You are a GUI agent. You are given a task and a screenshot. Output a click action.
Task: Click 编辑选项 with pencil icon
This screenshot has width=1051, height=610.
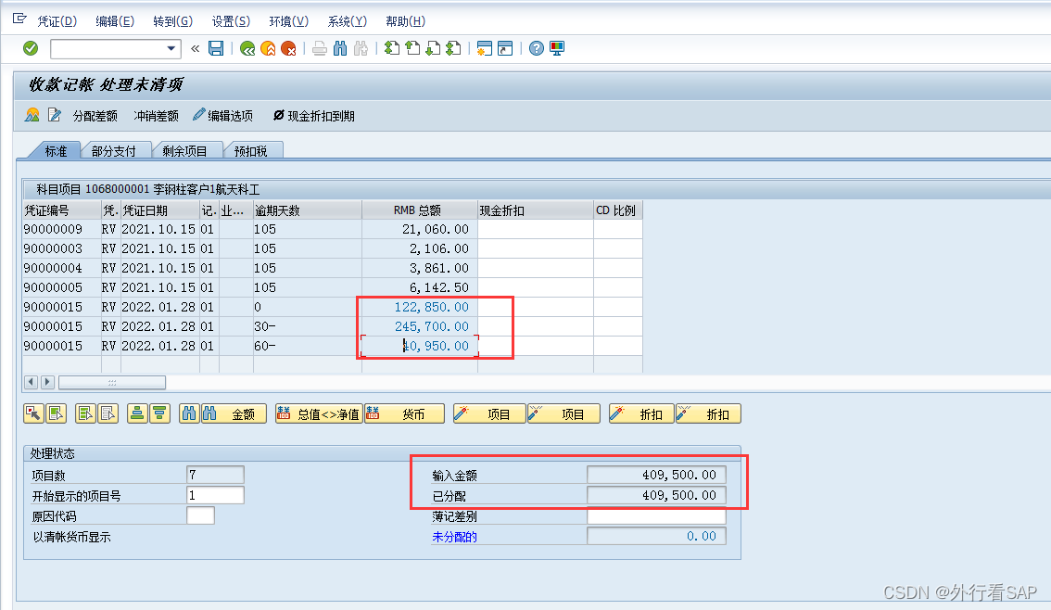tap(223, 116)
